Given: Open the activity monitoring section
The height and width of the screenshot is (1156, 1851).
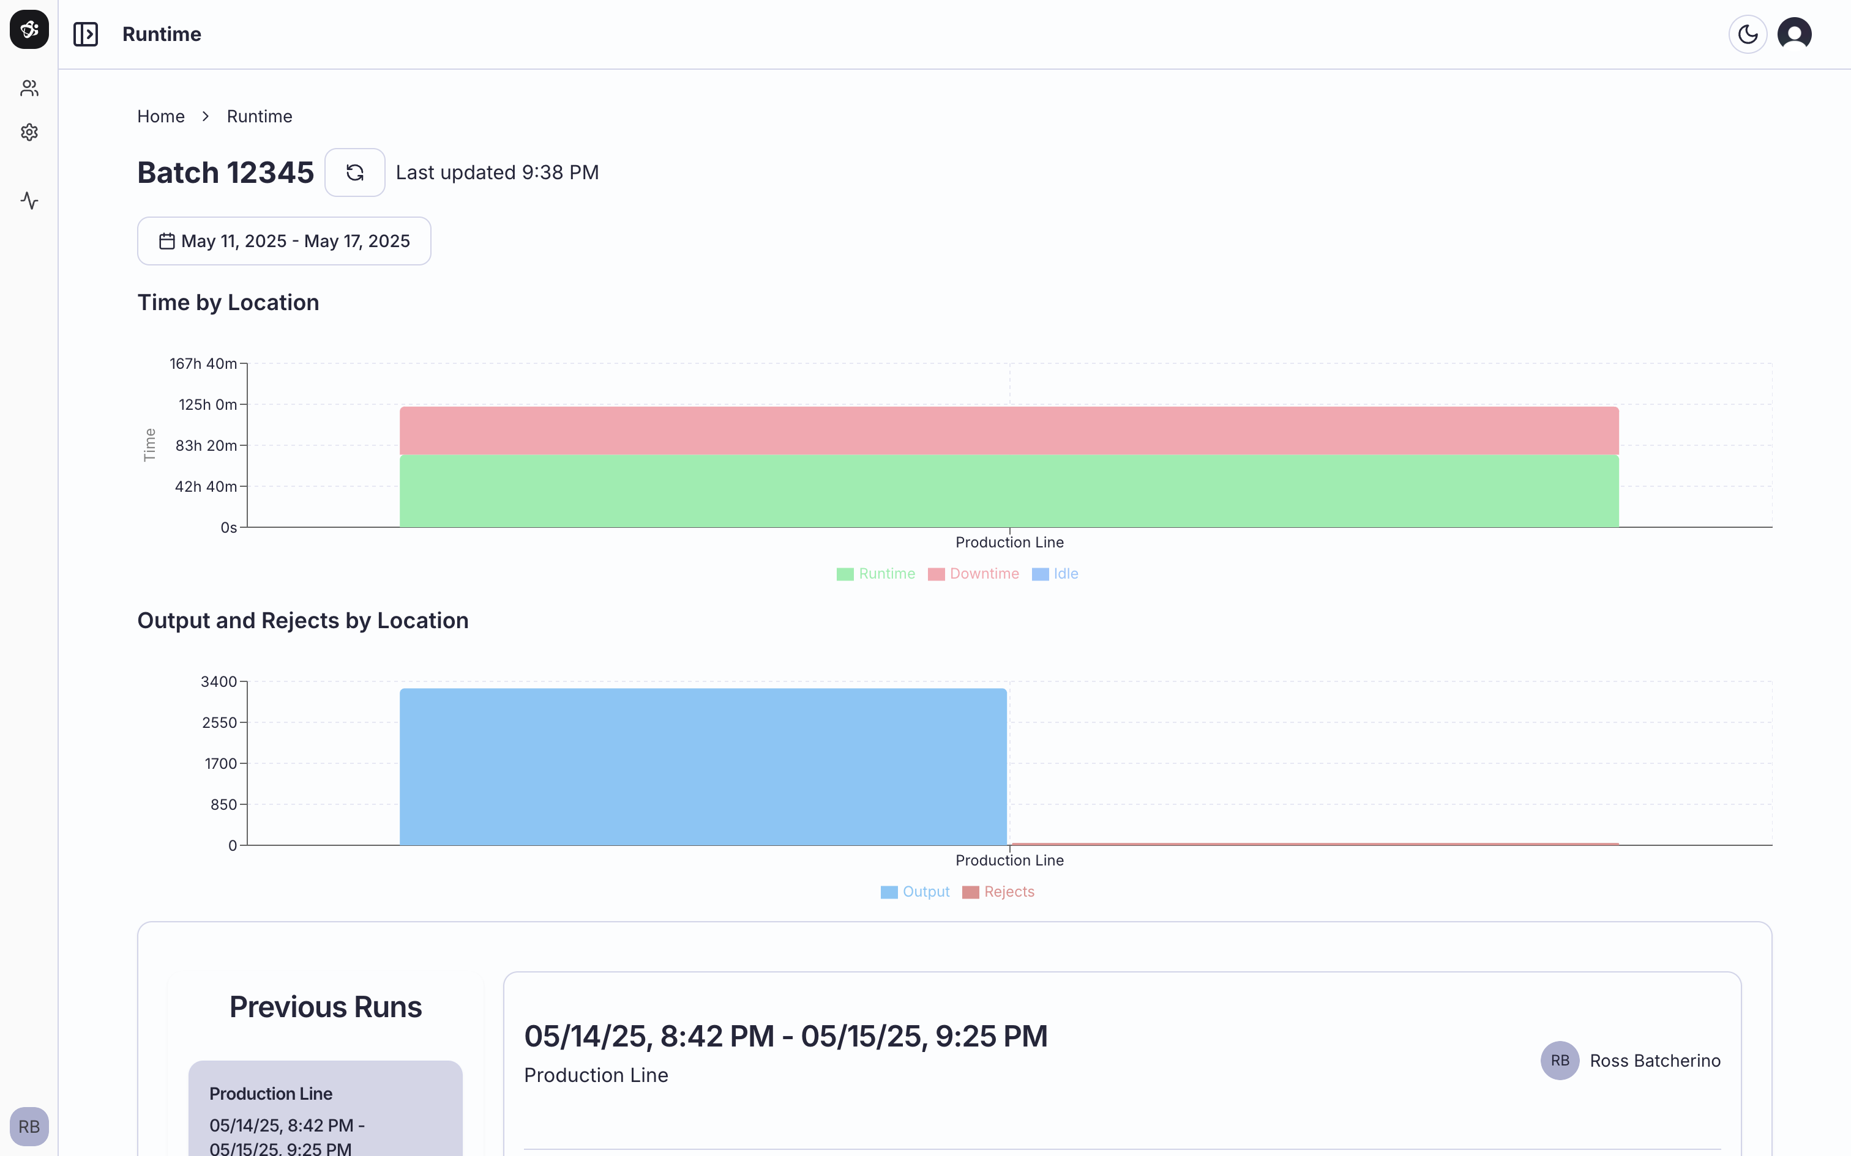Looking at the screenshot, I should [x=29, y=201].
